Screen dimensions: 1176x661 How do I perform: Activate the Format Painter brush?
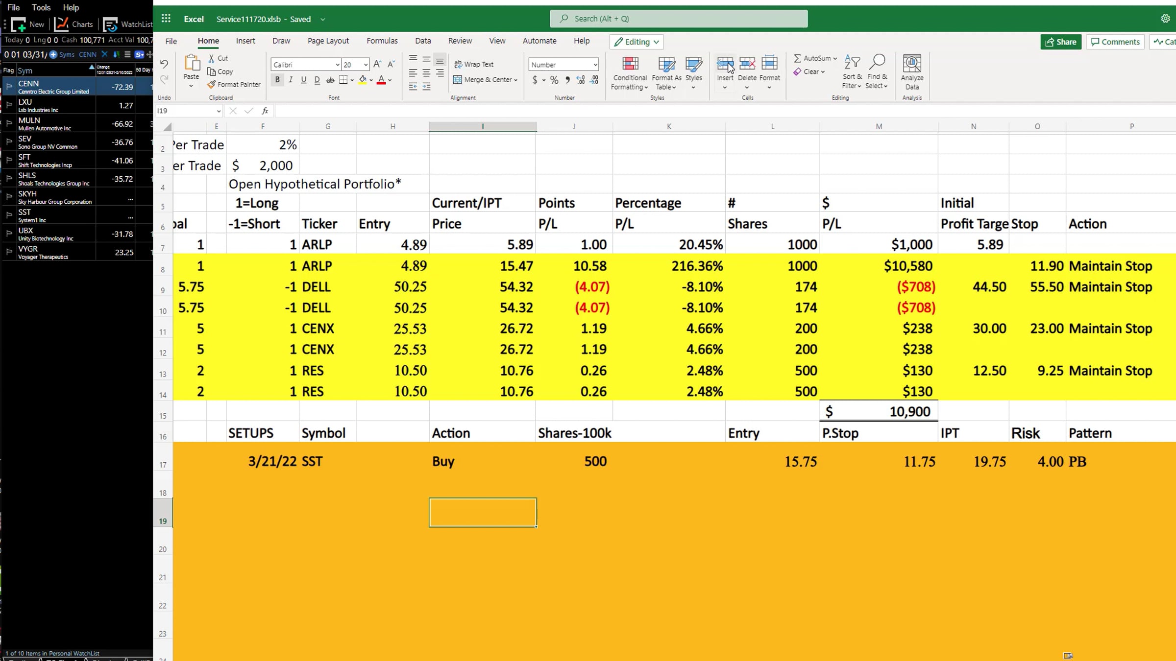pos(211,84)
